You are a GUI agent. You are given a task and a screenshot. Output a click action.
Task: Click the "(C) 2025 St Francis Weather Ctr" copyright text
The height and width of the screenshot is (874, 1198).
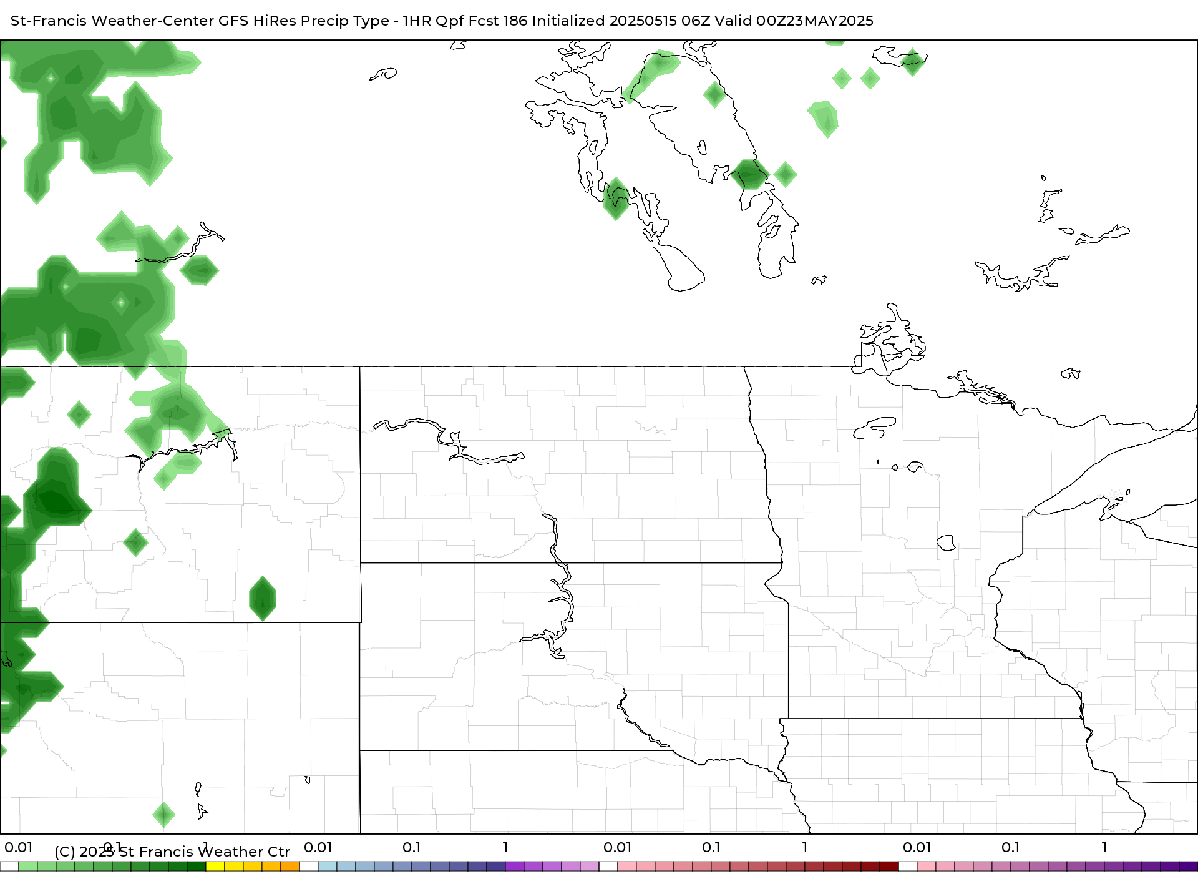click(172, 852)
